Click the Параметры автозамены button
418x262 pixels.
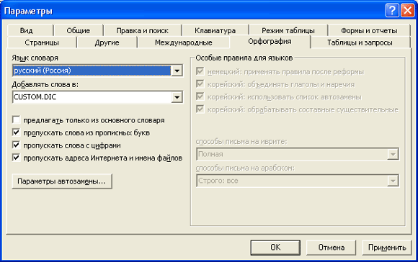[62, 181]
